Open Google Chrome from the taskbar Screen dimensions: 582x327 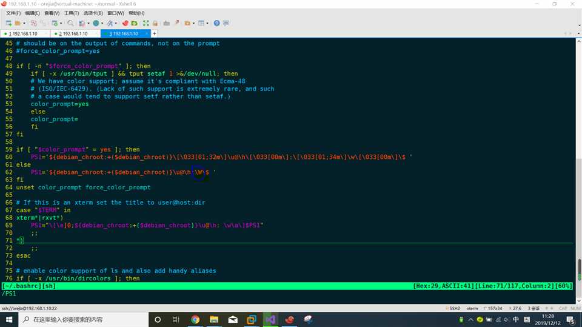[x=195, y=320]
